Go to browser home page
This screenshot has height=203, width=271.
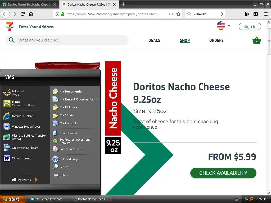point(31,14)
